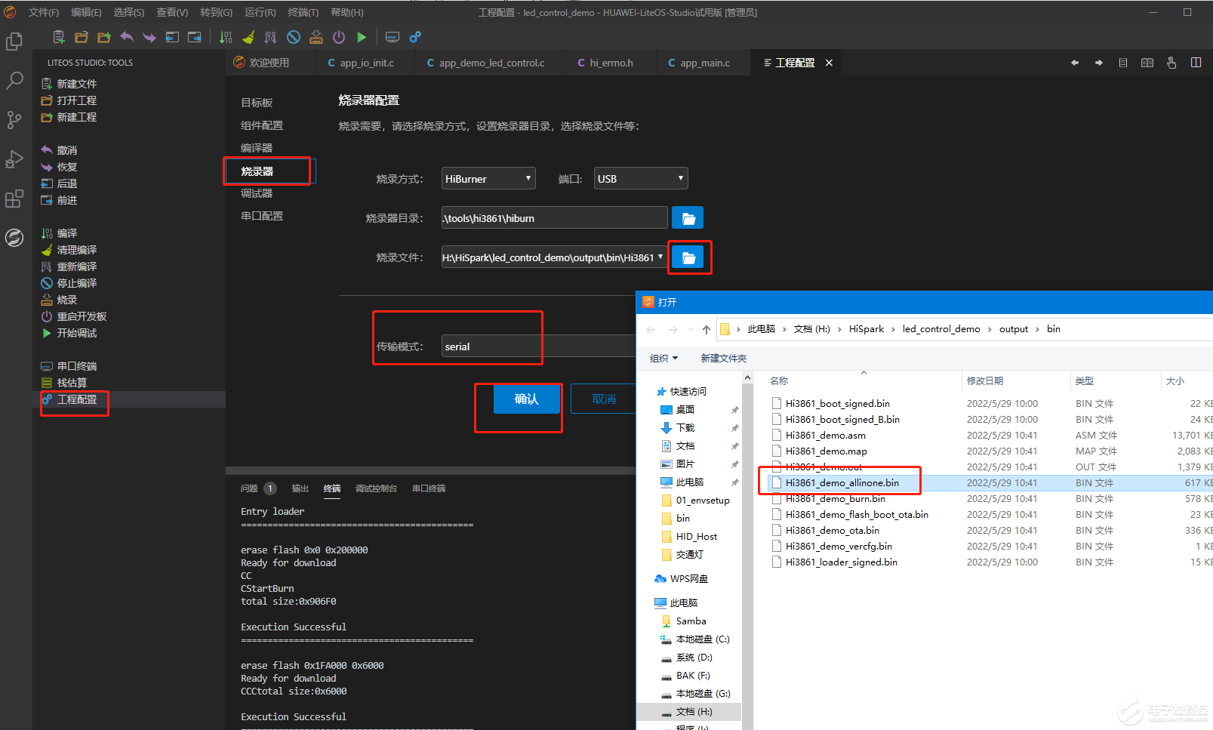Image resolution: width=1213 pixels, height=730 pixels.
Task: Click the new project folder toolbar icon
Action: point(104,37)
